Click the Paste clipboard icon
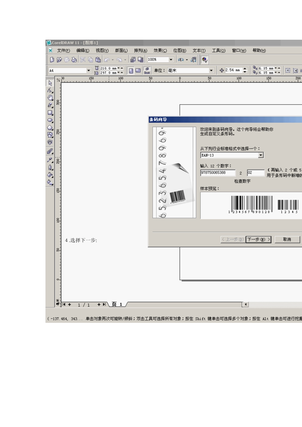 click(x=98, y=60)
